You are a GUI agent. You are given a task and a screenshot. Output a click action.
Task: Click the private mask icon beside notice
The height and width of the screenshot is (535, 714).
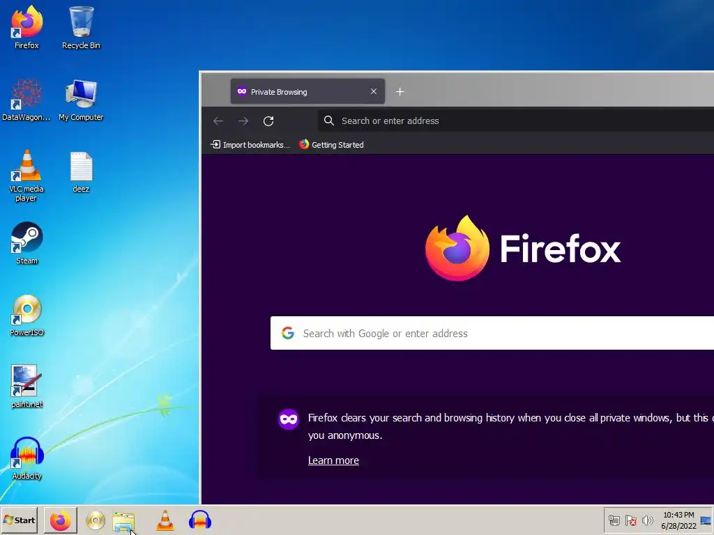pos(289,419)
